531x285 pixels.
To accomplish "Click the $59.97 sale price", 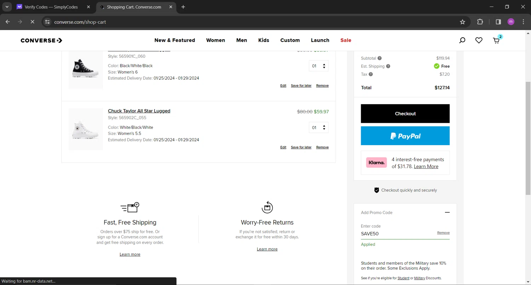I will click(x=321, y=112).
